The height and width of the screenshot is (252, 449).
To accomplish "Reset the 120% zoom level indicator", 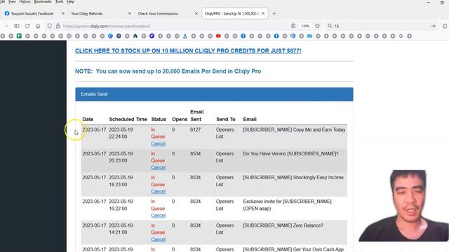I will click(305, 26).
